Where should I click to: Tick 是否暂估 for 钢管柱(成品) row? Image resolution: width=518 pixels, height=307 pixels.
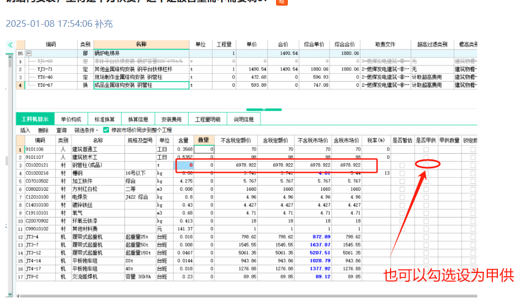click(x=402, y=165)
